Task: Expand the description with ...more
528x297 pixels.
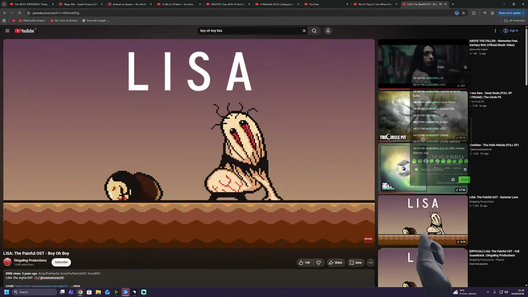Action: [x=75, y=286]
